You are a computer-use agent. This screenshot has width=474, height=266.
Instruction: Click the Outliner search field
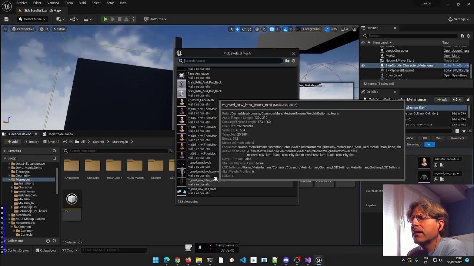[410, 36]
